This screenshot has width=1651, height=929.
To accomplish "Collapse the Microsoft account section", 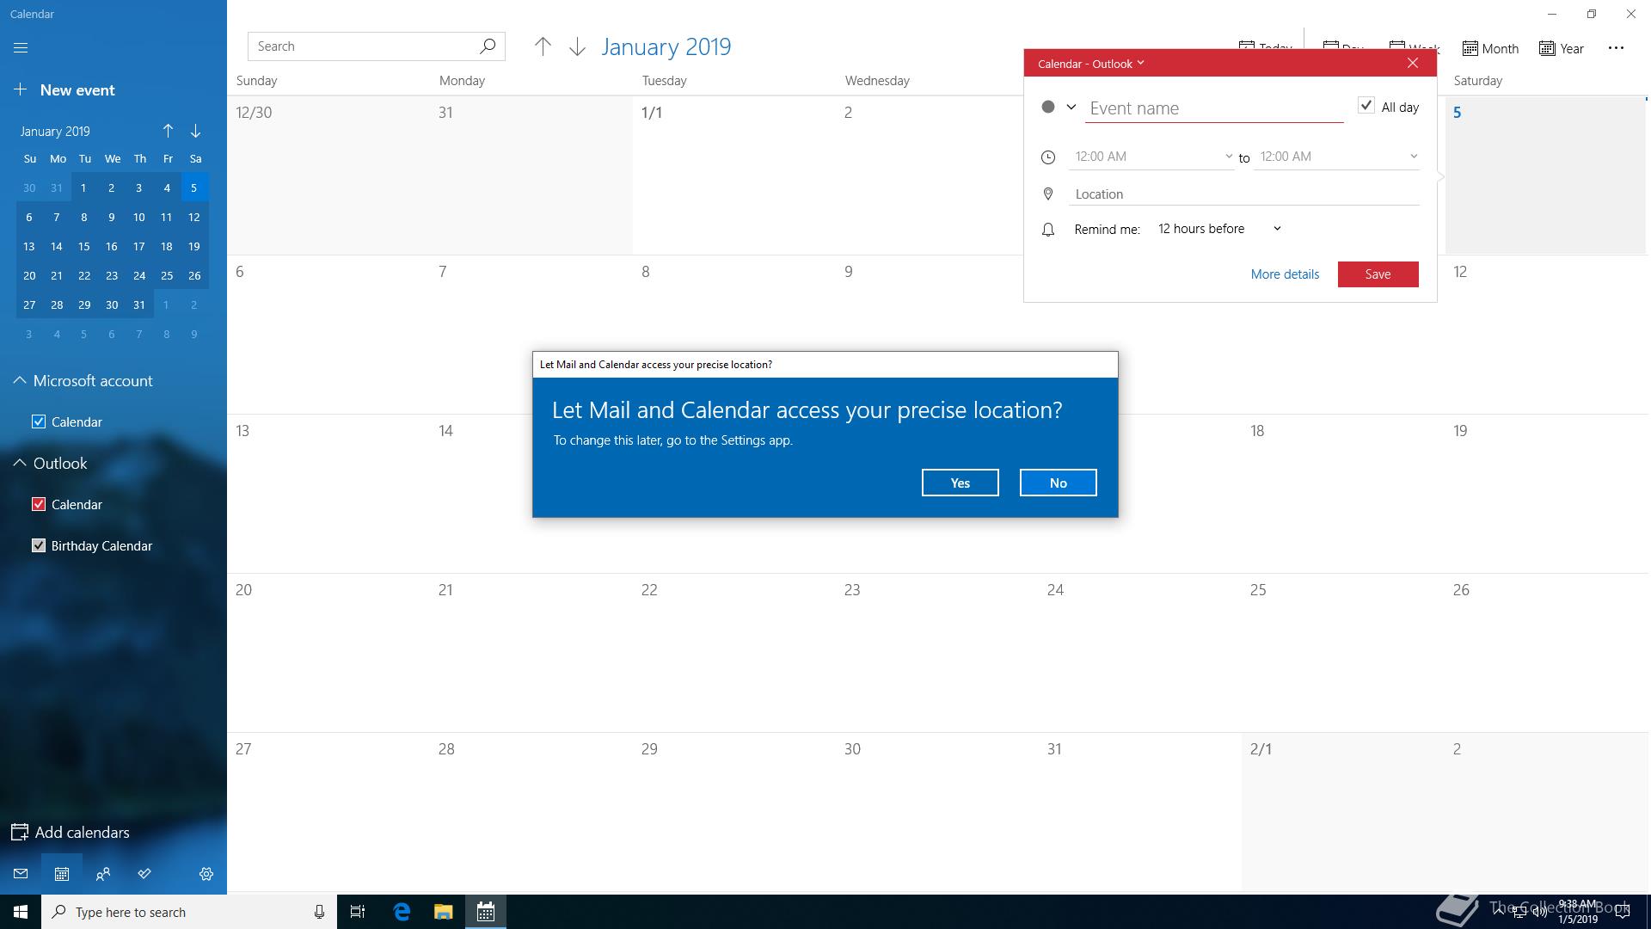I will (x=19, y=380).
